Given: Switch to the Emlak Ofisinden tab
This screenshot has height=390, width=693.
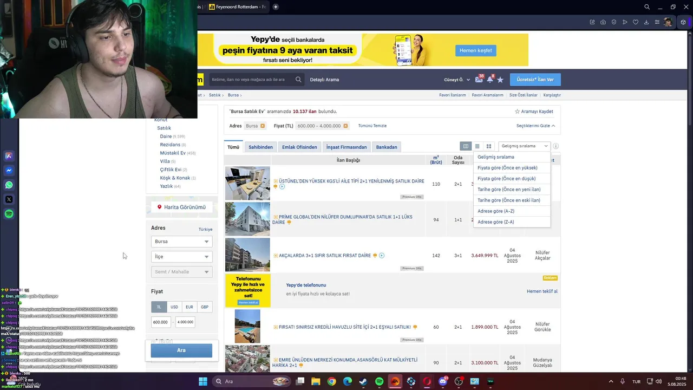Looking at the screenshot, I should click(x=299, y=147).
